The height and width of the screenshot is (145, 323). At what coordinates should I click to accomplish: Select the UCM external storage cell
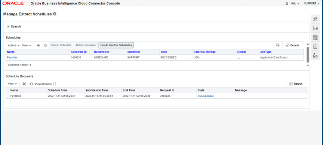point(196,57)
